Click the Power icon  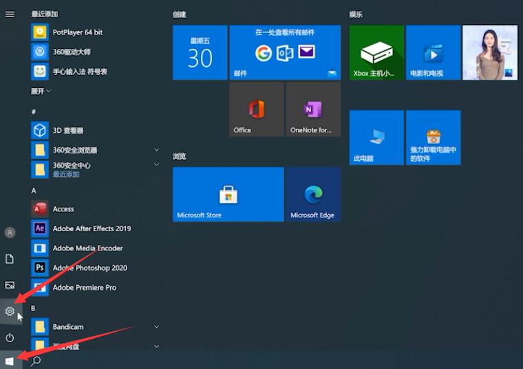click(x=10, y=337)
